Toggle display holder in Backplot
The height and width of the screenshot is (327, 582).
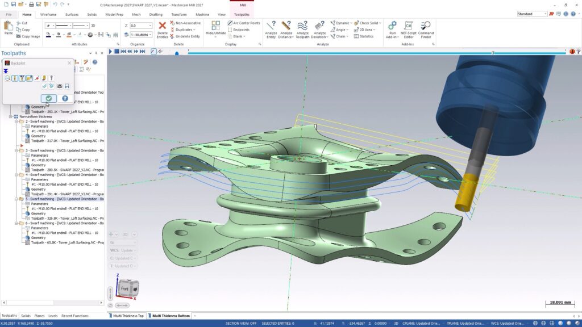point(22,78)
